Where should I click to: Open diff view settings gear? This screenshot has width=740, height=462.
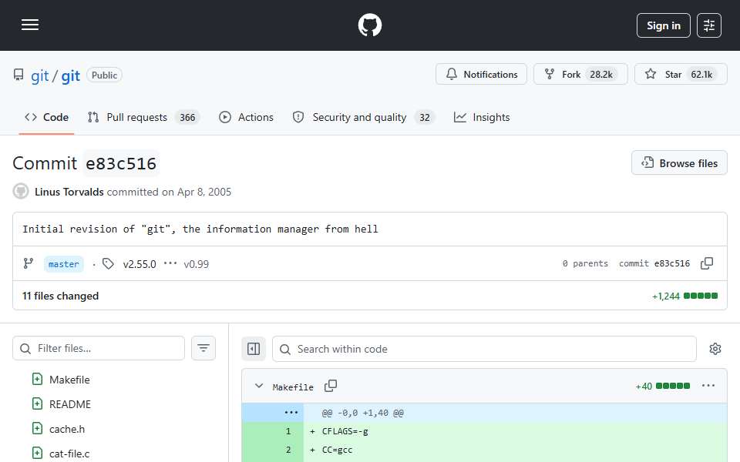(715, 349)
